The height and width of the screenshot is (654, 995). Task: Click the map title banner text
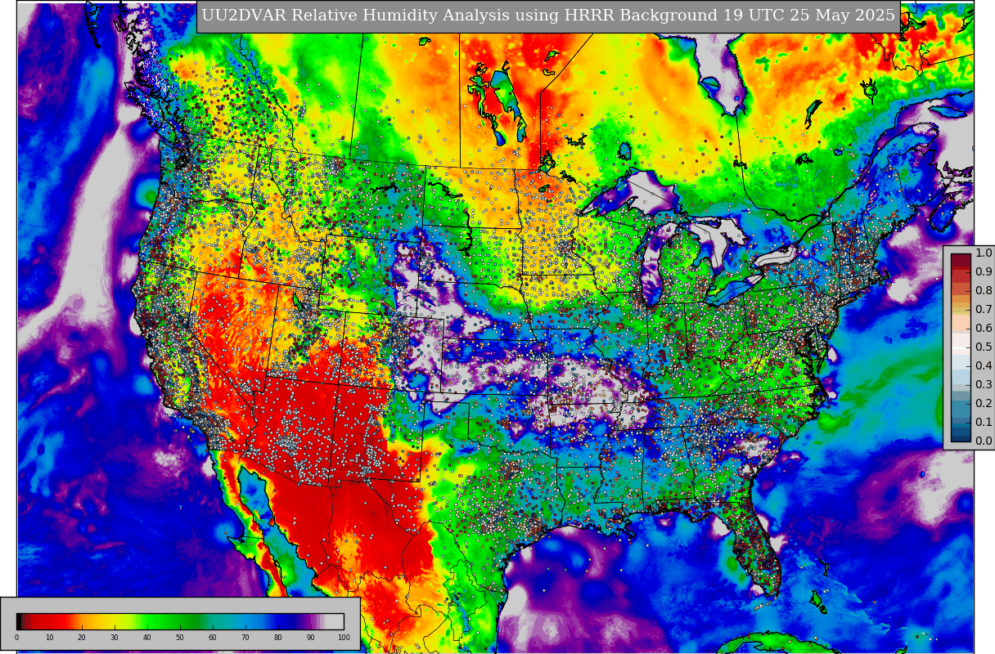pos(548,16)
